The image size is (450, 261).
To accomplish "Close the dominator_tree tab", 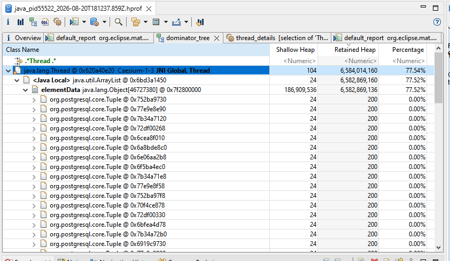I will tap(217, 38).
